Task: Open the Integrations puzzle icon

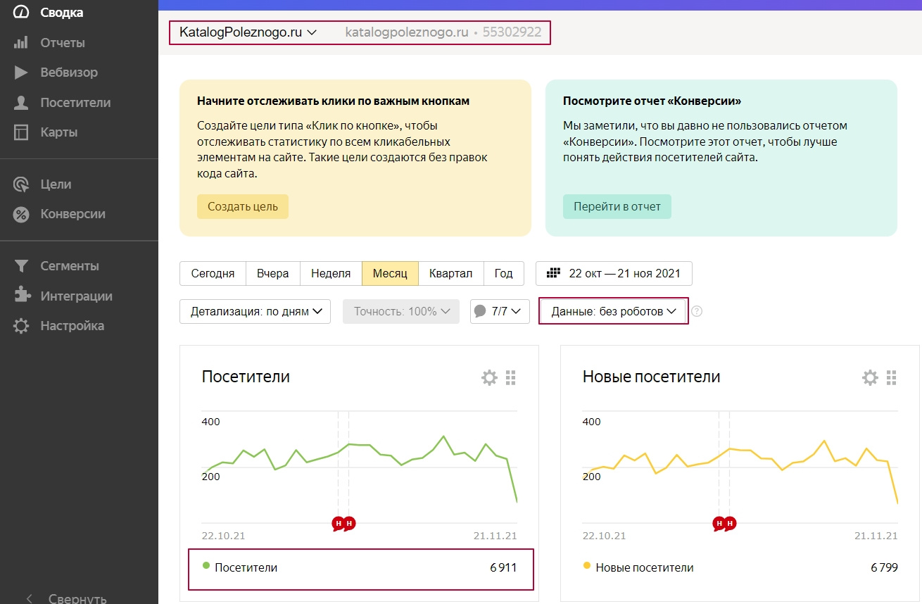Action: tap(21, 296)
